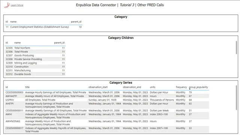240x135 pixels.
Task: Sort Category table by id header
Action: point(7,22)
